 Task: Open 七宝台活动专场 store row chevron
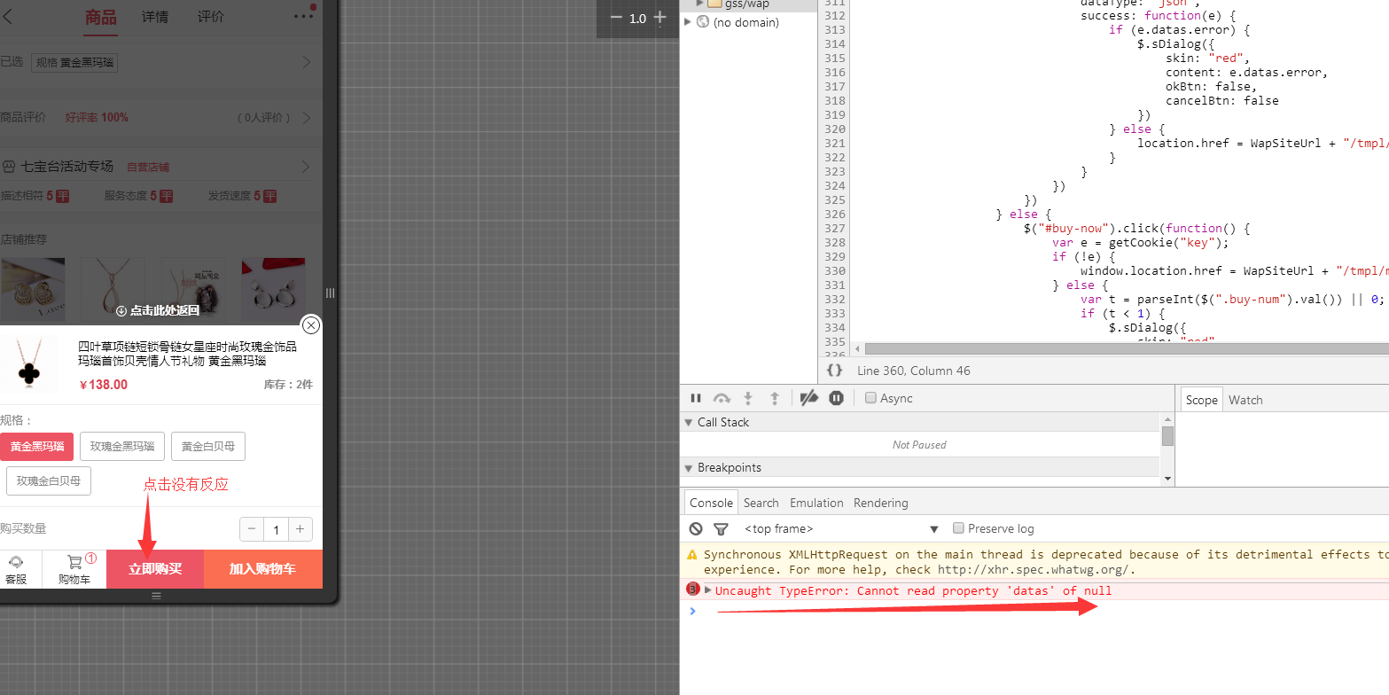click(x=307, y=167)
